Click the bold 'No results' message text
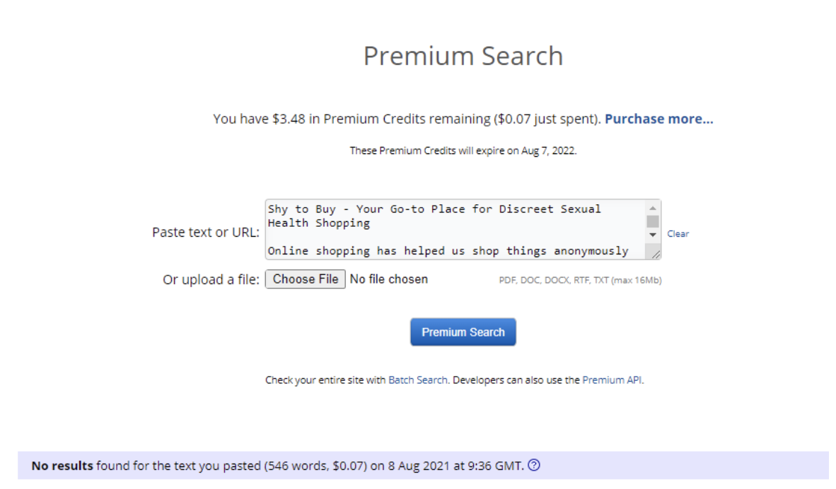The width and height of the screenshot is (836, 489). pyautogui.click(x=62, y=466)
